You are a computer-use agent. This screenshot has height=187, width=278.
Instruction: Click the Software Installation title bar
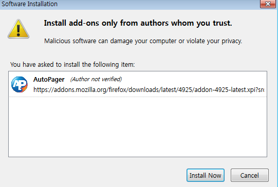click(x=131, y=4)
